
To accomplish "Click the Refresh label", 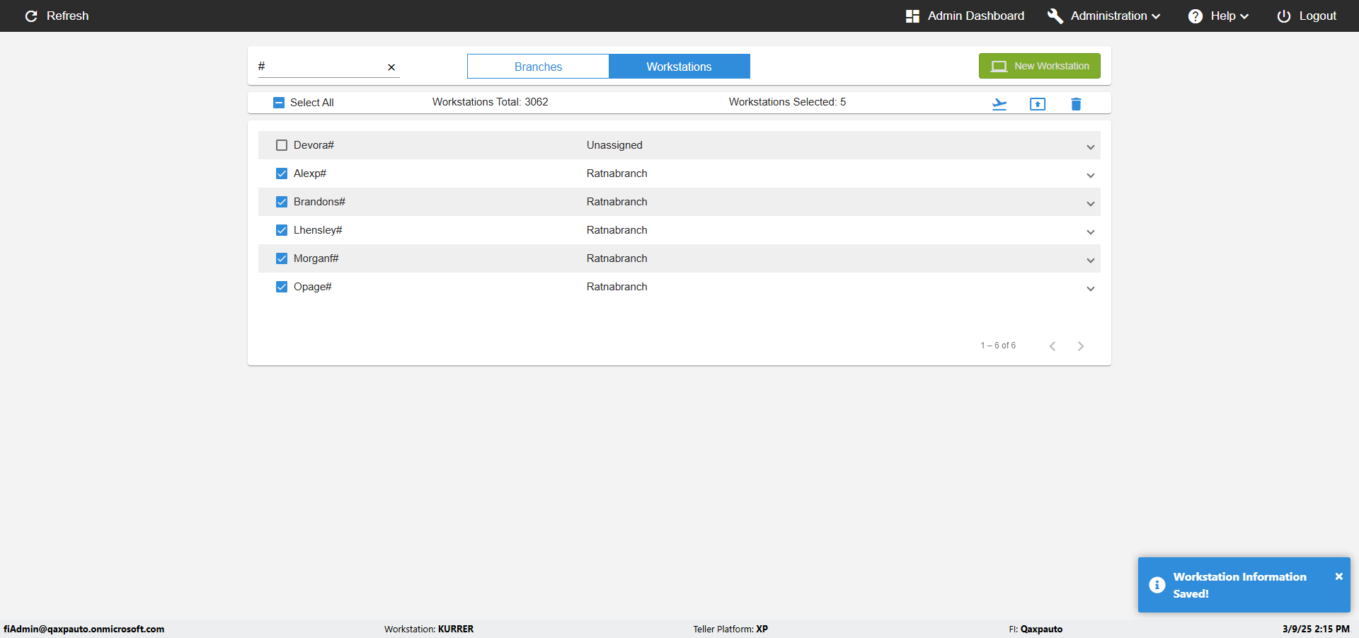I will pyautogui.click(x=67, y=16).
